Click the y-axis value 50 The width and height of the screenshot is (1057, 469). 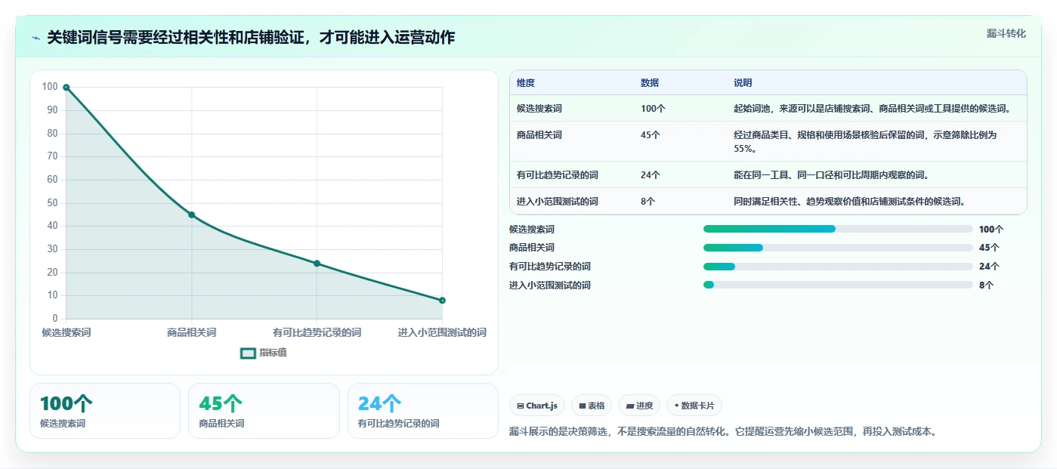(x=52, y=202)
